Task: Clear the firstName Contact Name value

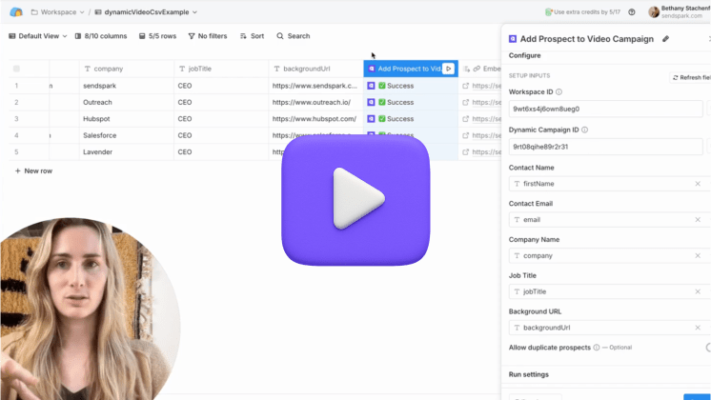Action: [698, 184]
